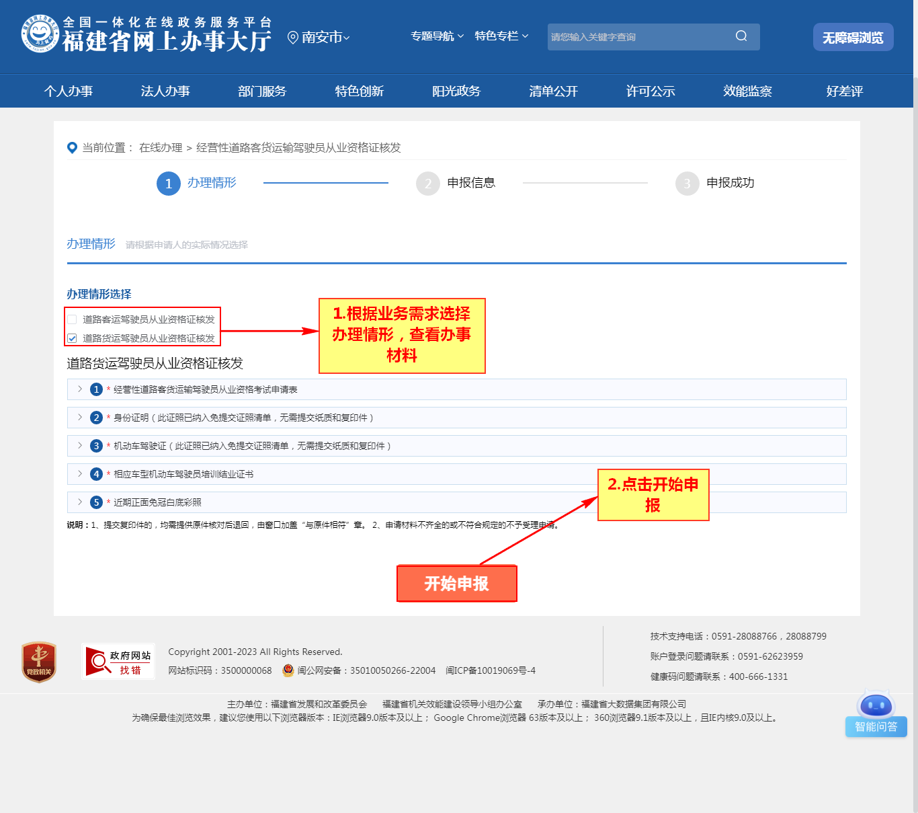The width and height of the screenshot is (918, 813).
Task: Click step 1 circle 办理情形
Action: tap(169, 184)
